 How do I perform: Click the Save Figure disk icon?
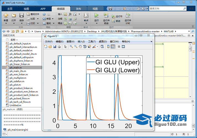pyautogui.click(x=55, y=47)
